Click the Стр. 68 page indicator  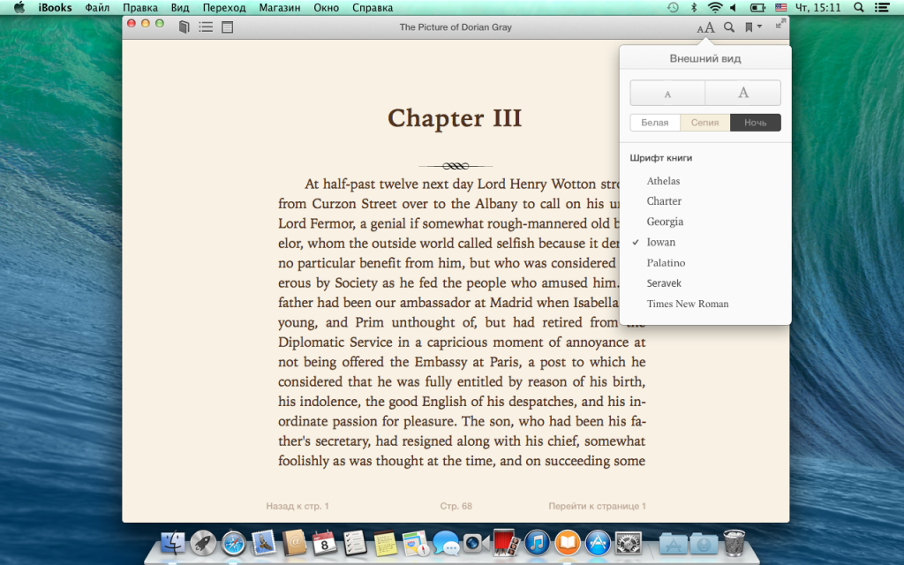pos(456,506)
